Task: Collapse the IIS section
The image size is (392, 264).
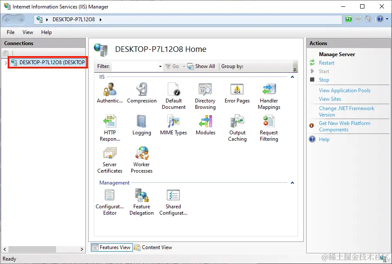Action: tap(292, 77)
